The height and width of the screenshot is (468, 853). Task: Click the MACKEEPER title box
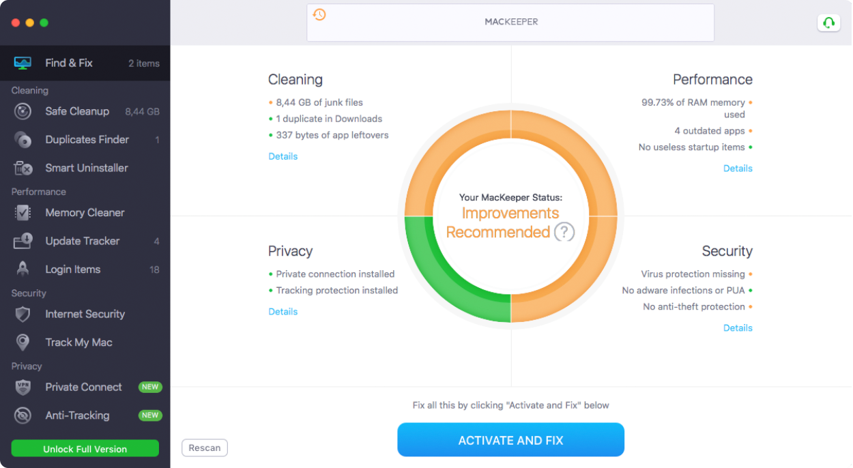pos(510,23)
